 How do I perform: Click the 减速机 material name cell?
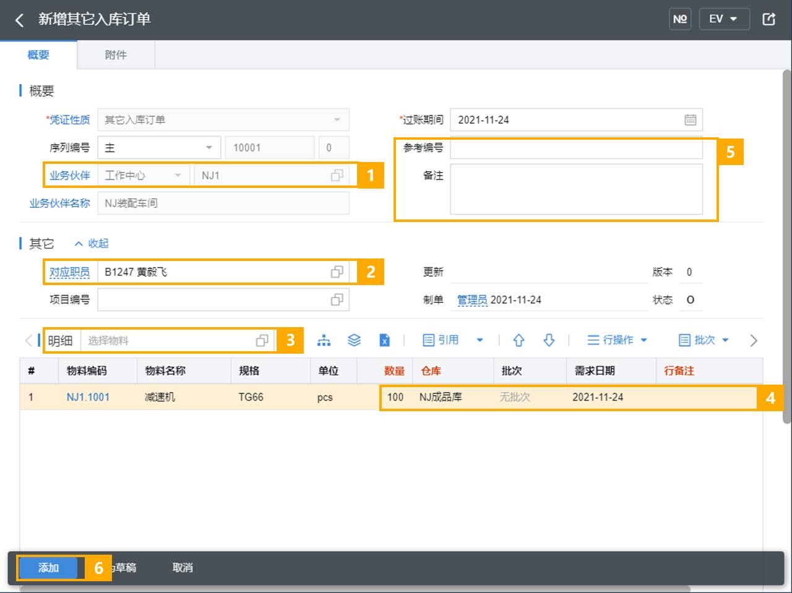tap(160, 397)
